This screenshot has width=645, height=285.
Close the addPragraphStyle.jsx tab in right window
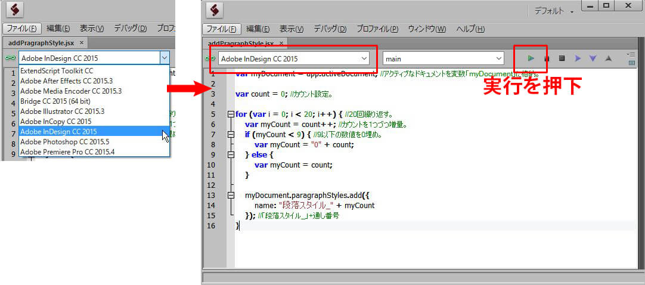[281, 43]
